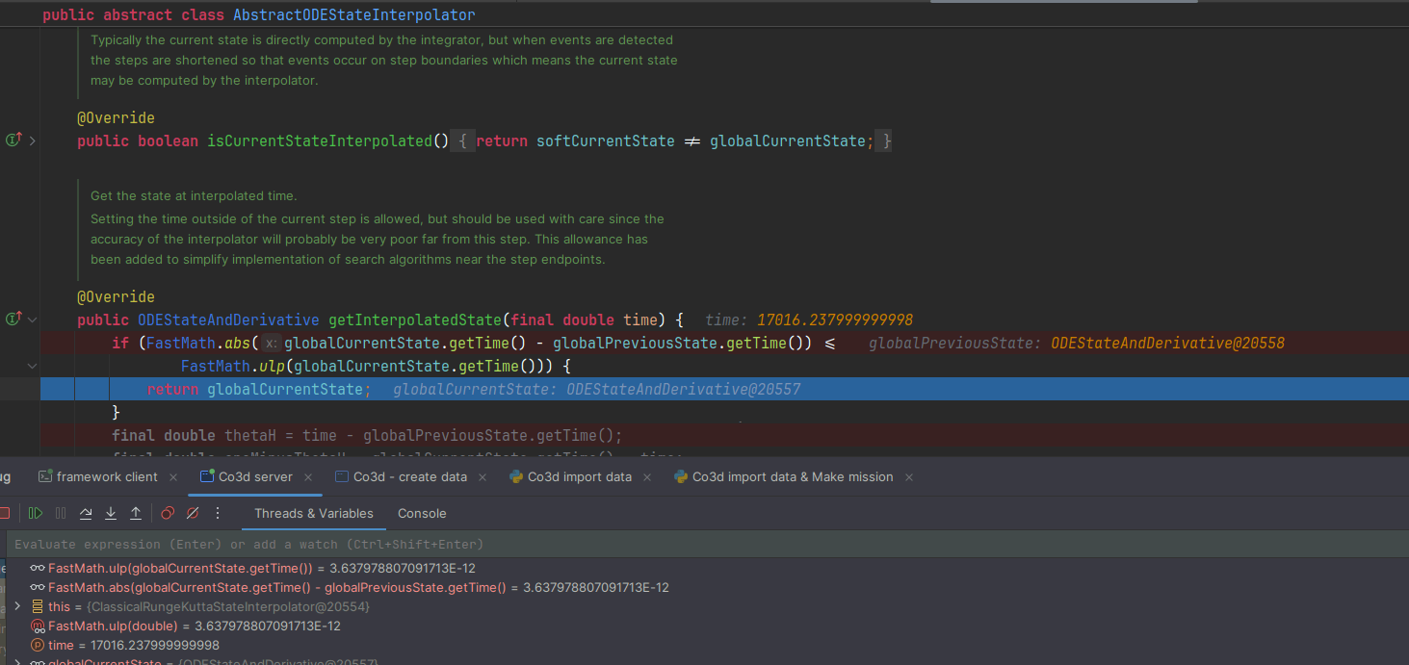Toggle breakpoint on thetaH declaration line
This screenshot has height=665, width=1409.
pyautogui.click(x=13, y=435)
